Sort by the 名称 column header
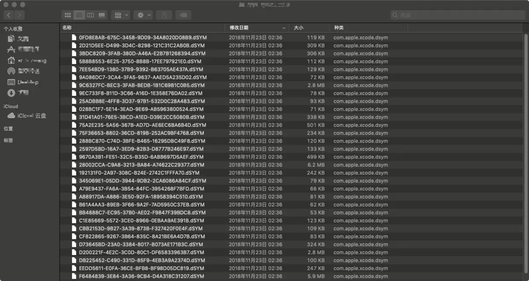The width and height of the screenshot is (529, 281). point(67,28)
